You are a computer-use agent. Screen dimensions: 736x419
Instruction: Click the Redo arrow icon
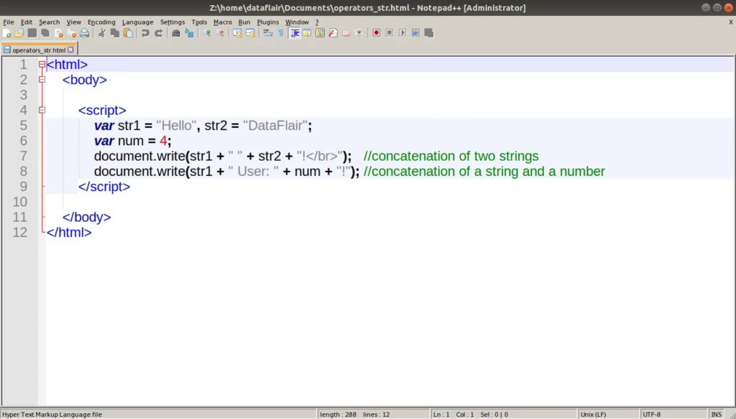coord(159,33)
